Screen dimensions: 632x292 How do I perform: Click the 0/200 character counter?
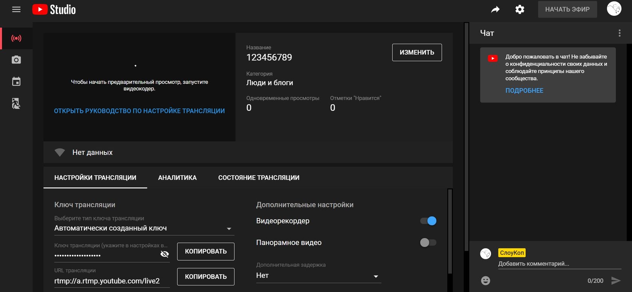point(595,281)
